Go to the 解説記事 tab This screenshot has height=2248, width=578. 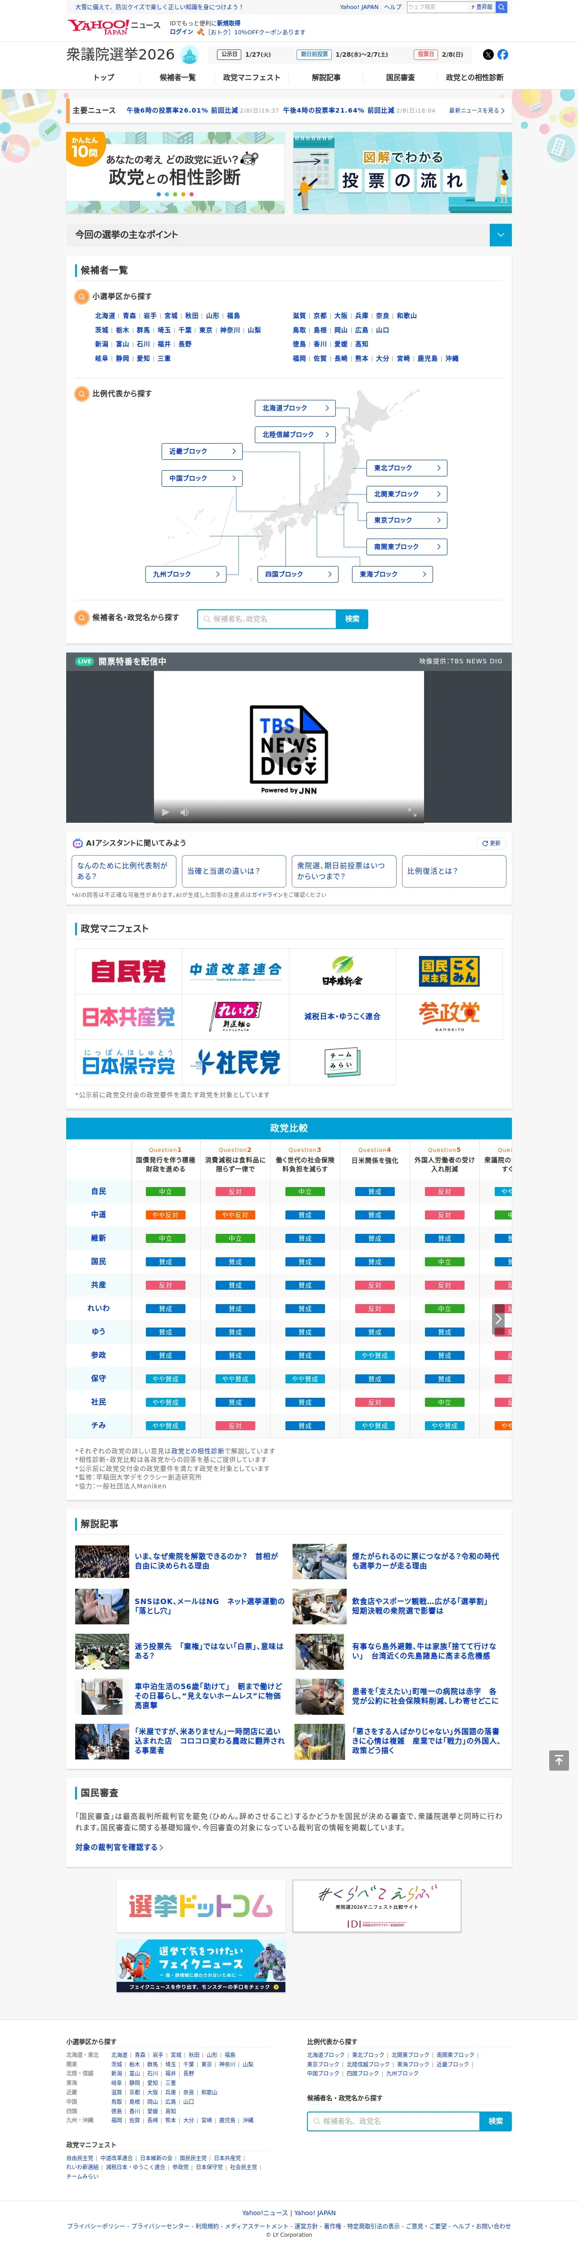[x=326, y=77]
